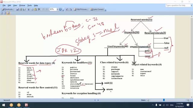The width and height of the screenshot is (193, 108).
Task: Click the scrollbar down arrow
Action: pos(192,97)
